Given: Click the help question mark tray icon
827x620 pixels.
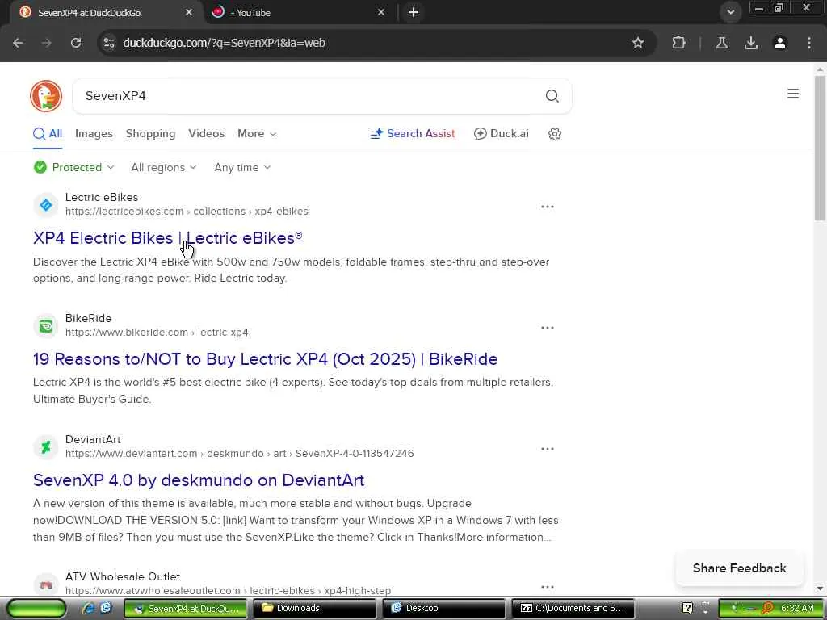Looking at the screenshot, I should [687, 609].
